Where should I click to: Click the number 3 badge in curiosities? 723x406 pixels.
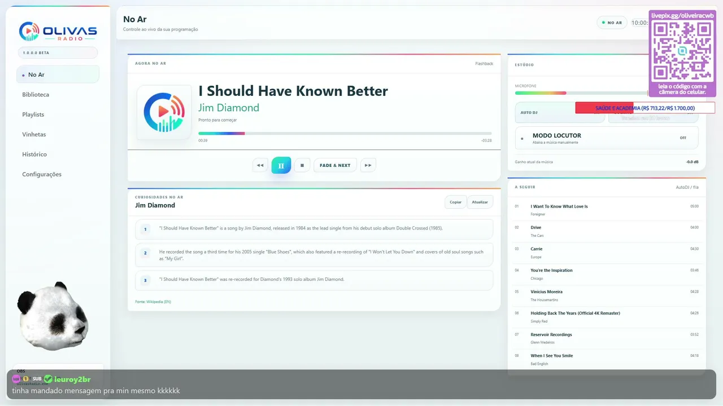coord(145,280)
